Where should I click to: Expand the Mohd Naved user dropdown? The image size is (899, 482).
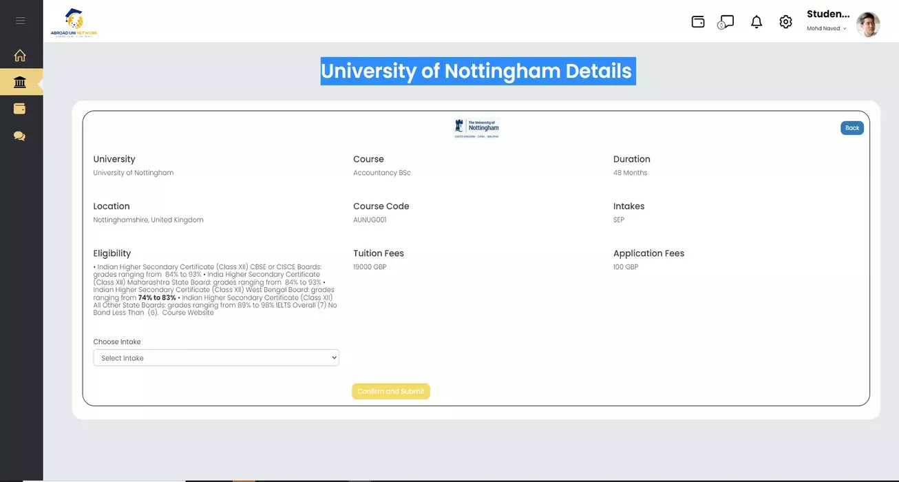[x=827, y=29]
